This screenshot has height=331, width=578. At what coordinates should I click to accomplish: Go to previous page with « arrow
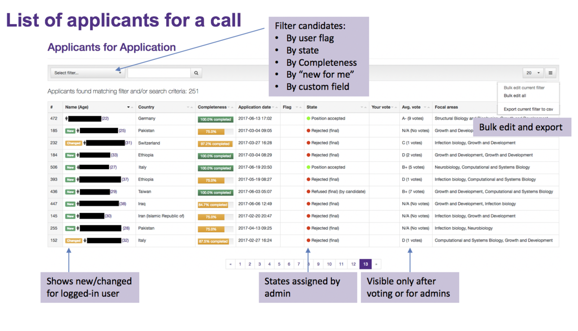[x=231, y=264]
